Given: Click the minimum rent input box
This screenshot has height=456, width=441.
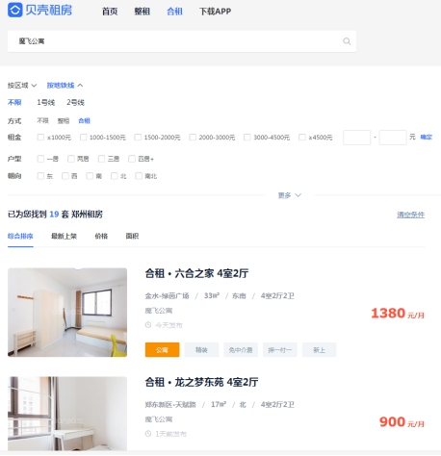Looking at the screenshot, I should click(x=357, y=138).
